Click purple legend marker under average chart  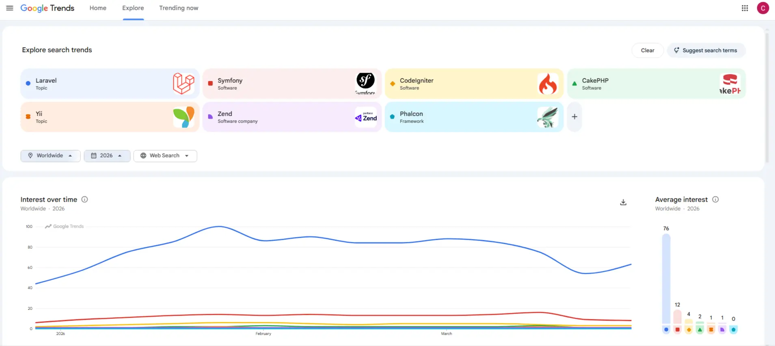coord(722,329)
